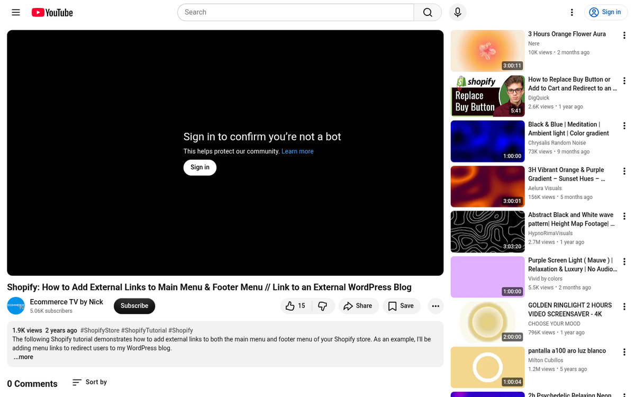Expand the video description with ...more
Viewport: 635px width, 397px height.
(x=23, y=357)
